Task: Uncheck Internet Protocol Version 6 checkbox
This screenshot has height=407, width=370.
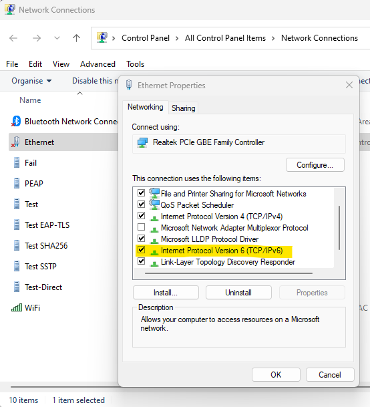Action: [141, 250]
